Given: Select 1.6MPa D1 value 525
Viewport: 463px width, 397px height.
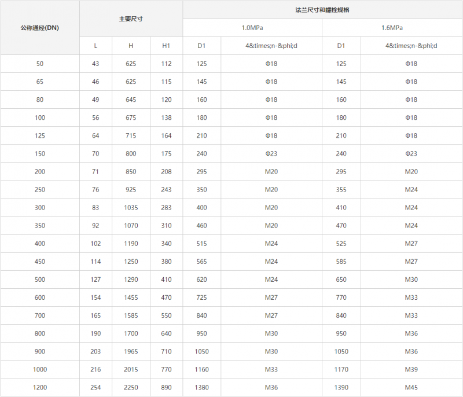Looking at the screenshot, I should [x=341, y=244].
